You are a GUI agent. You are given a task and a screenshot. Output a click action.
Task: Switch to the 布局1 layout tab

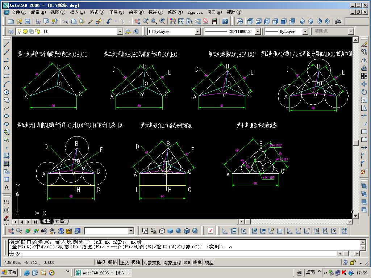(x=61, y=222)
